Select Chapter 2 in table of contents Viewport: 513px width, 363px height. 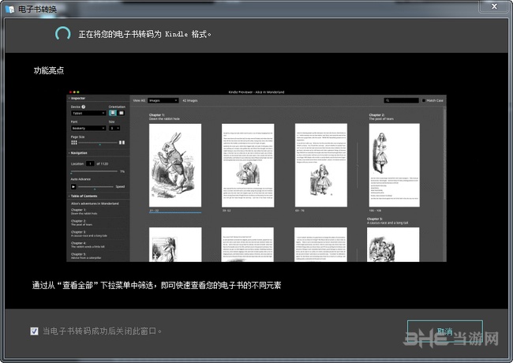click(x=82, y=223)
